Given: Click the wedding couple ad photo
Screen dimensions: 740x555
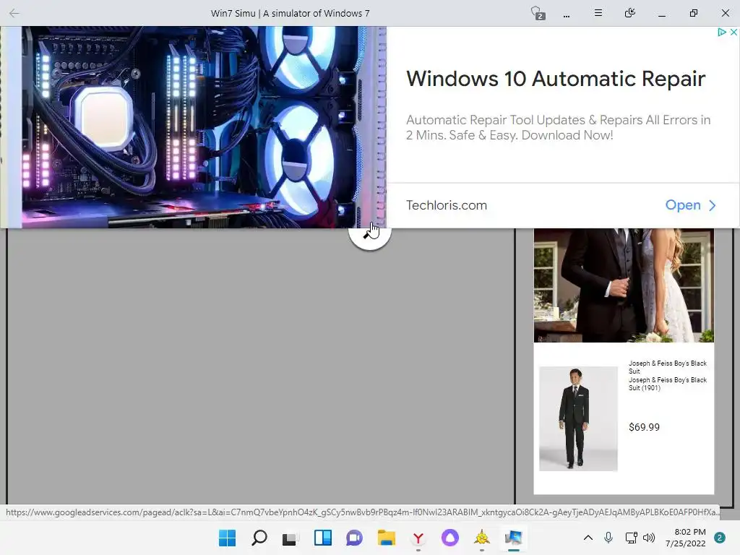Looking at the screenshot, I should tap(624, 285).
